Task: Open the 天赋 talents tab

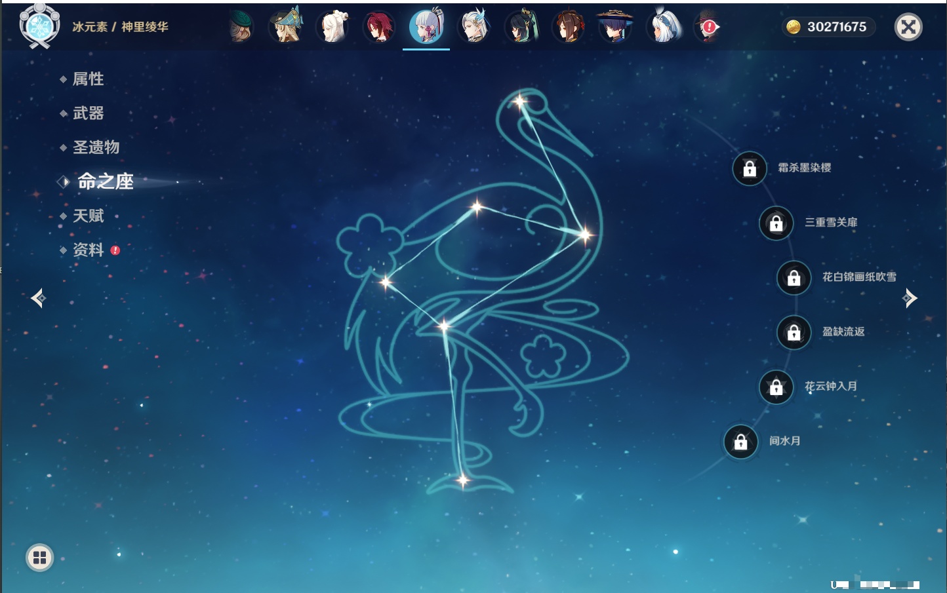Action: [x=88, y=216]
